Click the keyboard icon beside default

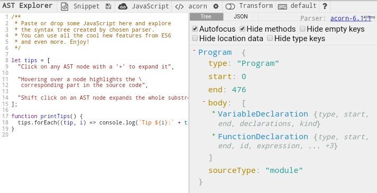[282, 7]
